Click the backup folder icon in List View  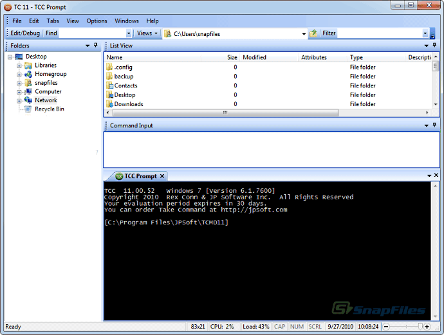tap(109, 76)
